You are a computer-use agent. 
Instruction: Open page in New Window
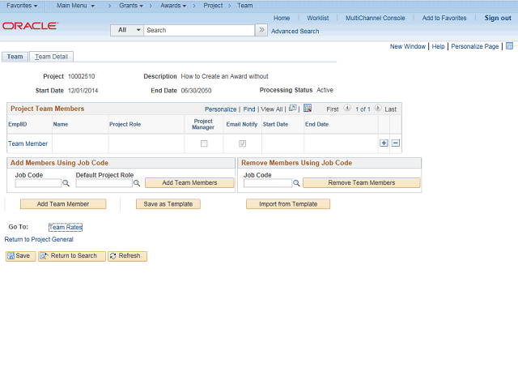click(x=408, y=46)
